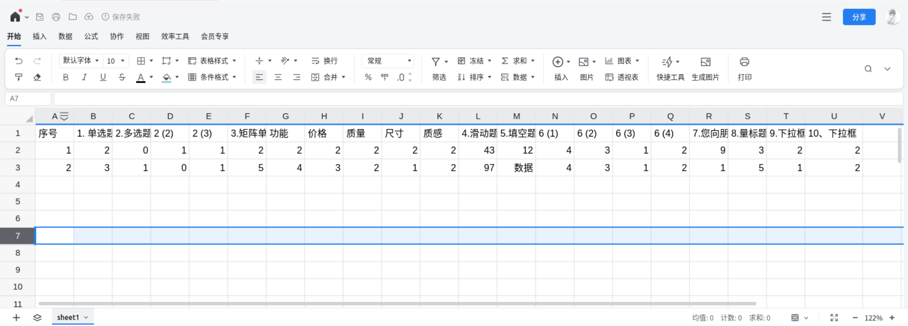Open the folder icon
Viewport: 908px width, 326px height.
point(73,17)
